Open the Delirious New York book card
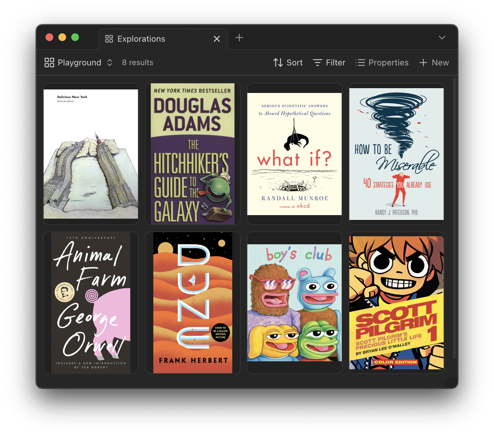 91,154
